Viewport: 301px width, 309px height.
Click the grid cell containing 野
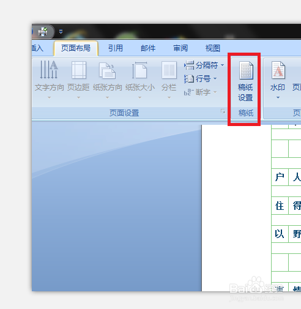coord(295,234)
